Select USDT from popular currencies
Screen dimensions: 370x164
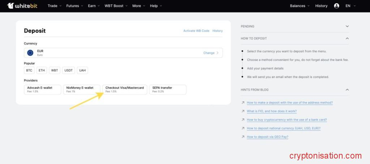[68, 70]
